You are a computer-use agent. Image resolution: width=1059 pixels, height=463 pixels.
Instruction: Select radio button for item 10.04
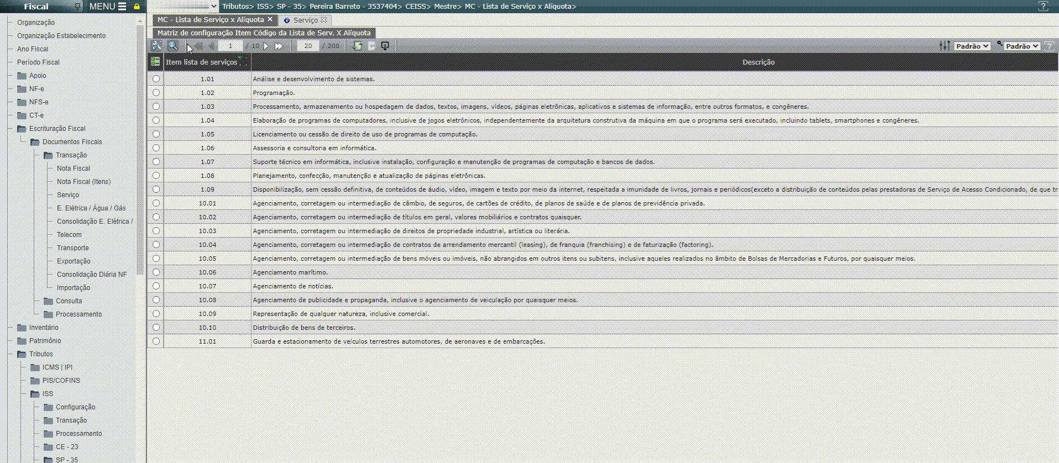point(156,245)
